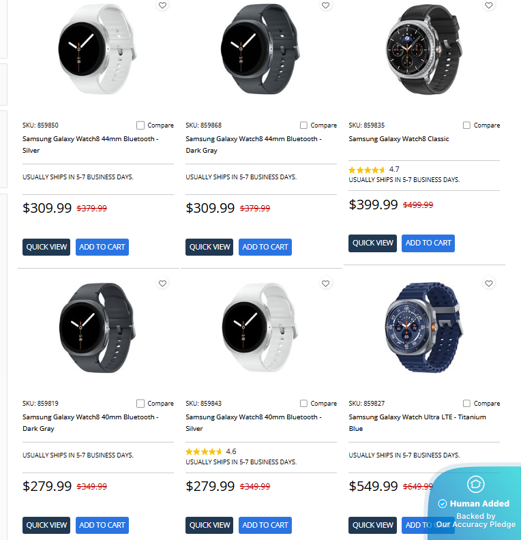Click heart icon on Watch8 40mm Dark Gray
This screenshot has width=521, height=540.
click(162, 284)
